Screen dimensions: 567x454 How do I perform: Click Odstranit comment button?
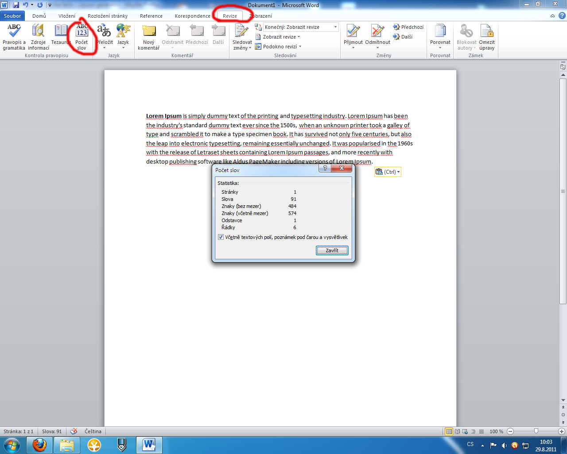172,35
